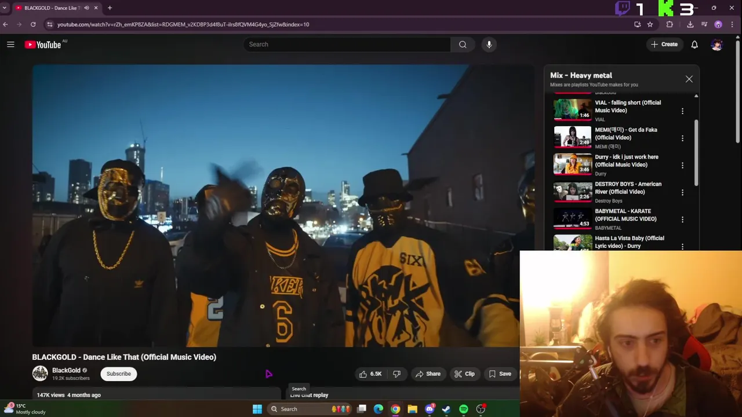Open the weather widget showing 15°C
Screen dimensions: 742x417
pyautogui.click(x=26, y=409)
